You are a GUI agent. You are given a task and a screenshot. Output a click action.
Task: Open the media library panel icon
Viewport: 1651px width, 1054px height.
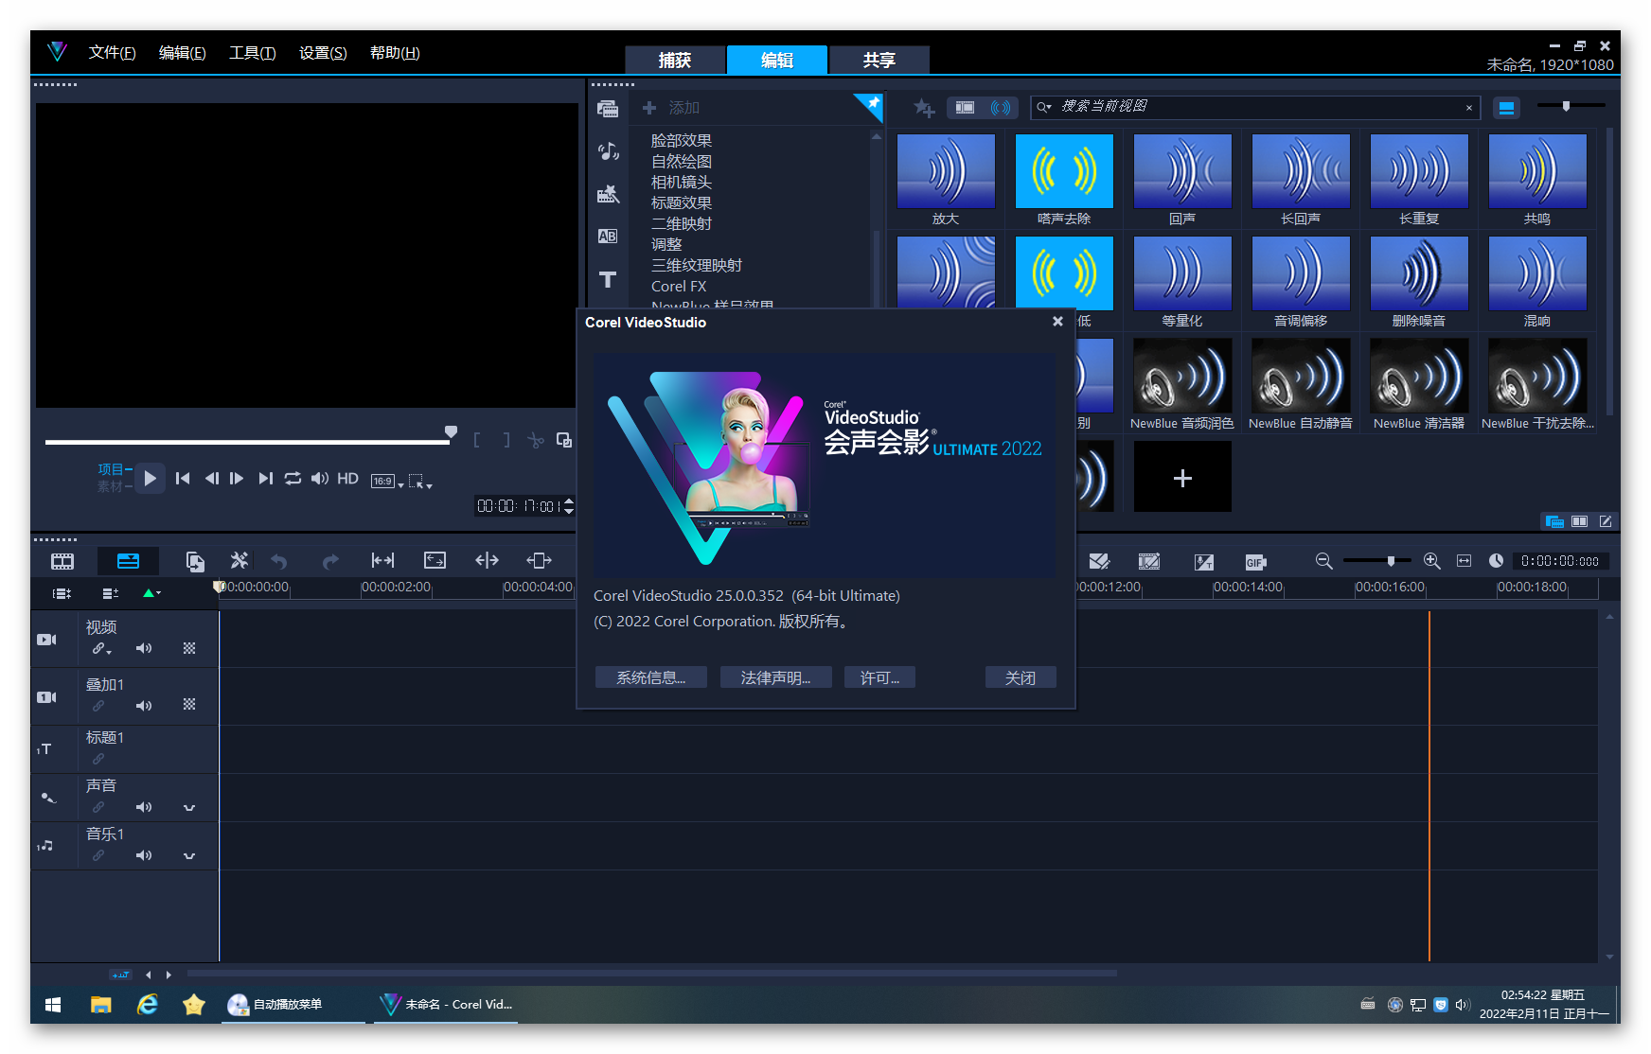click(608, 109)
